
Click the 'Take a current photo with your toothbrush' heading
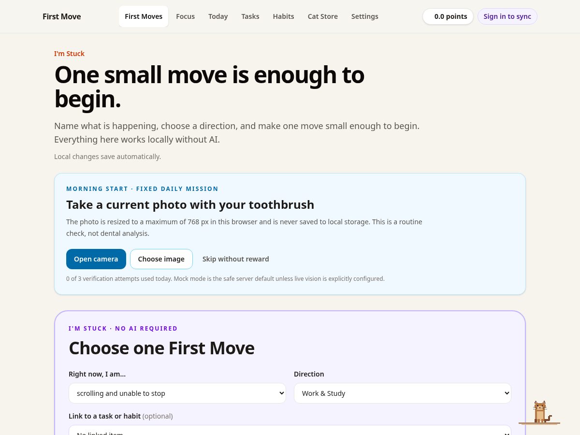pyautogui.click(x=190, y=204)
